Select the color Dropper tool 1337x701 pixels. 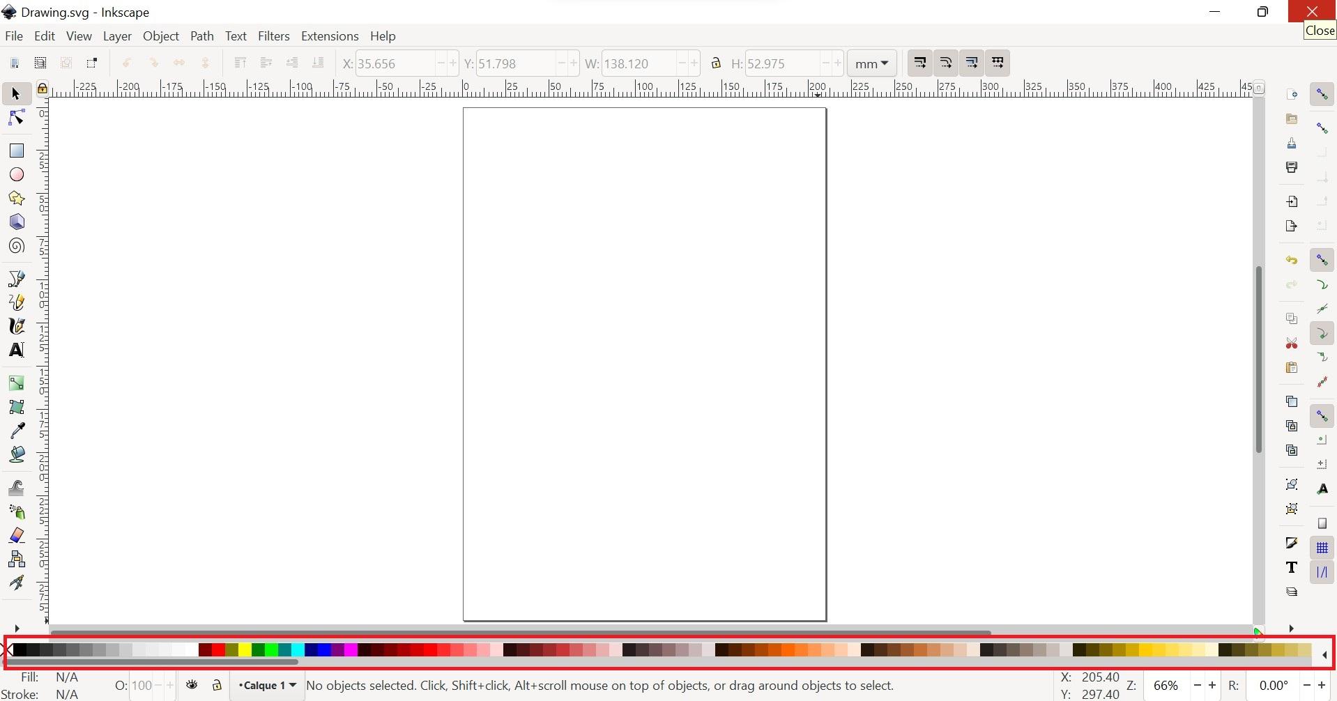click(16, 430)
